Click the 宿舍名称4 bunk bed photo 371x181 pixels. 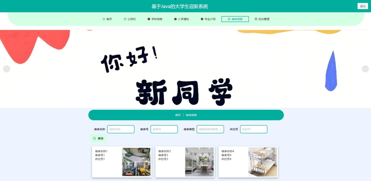point(262,162)
